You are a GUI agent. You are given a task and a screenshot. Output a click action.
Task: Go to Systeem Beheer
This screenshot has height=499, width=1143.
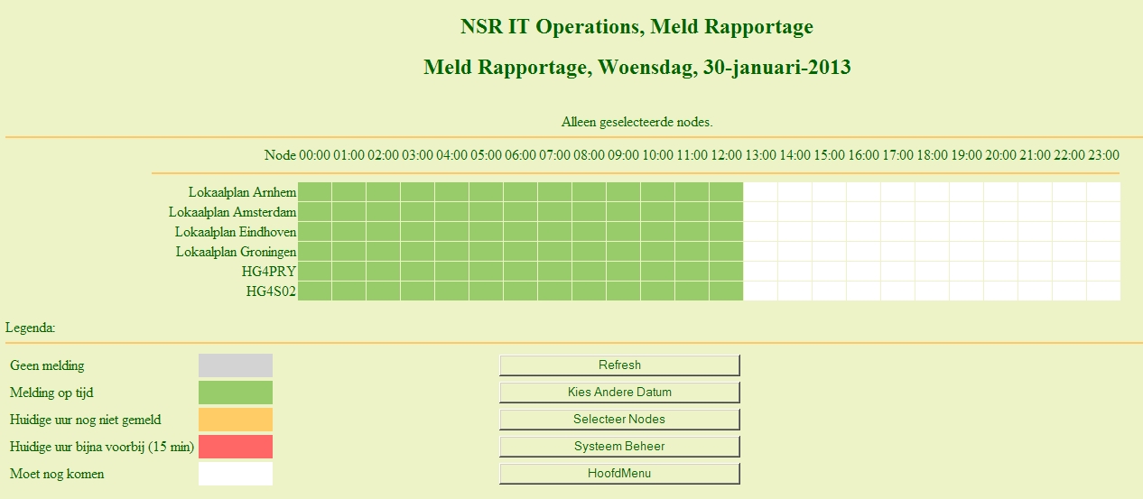coord(619,447)
